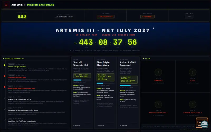Click the asterisk after NET JULY 2027
The height and width of the screenshot is (132, 211).
pyautogui.click(x=153, y=29)
